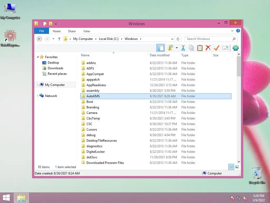The image size is (270, 203).
Task: Click the muted volume tray icon
Action: (x=245, y=198)
